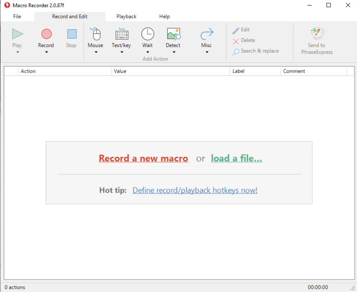Click the Mouse action icon

(x=96, y=34)
